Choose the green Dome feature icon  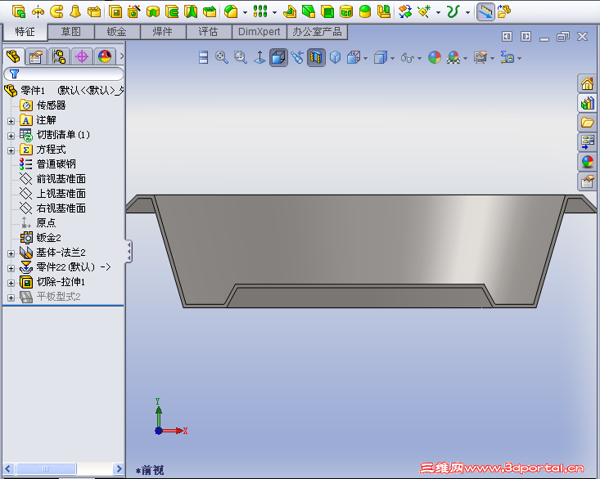coord(365,11)
